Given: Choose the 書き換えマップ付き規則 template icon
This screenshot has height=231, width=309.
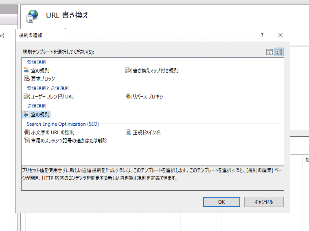Looking at the screenshot, I should (129, 70).
